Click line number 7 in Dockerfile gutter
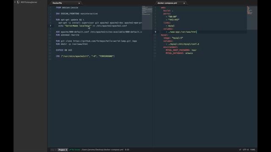Viewport: 271px width, 152px height. (x=50, y=26)
